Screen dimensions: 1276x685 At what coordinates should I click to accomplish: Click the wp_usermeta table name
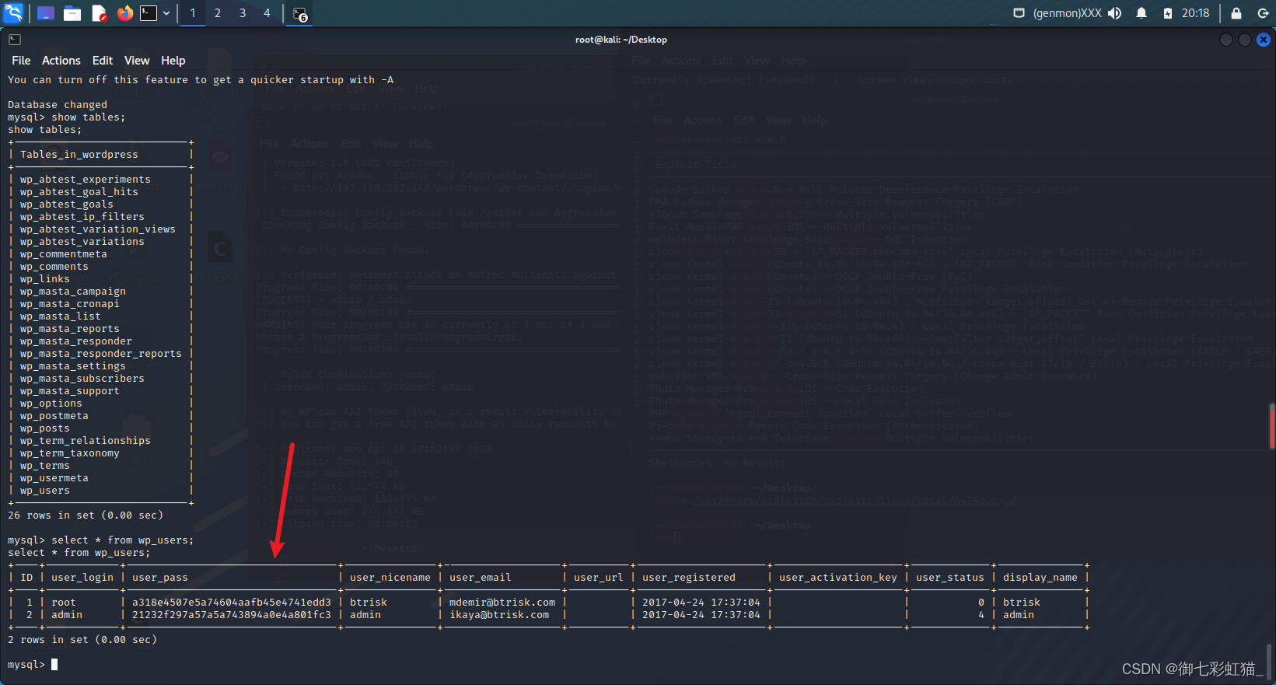click(54, 478)
